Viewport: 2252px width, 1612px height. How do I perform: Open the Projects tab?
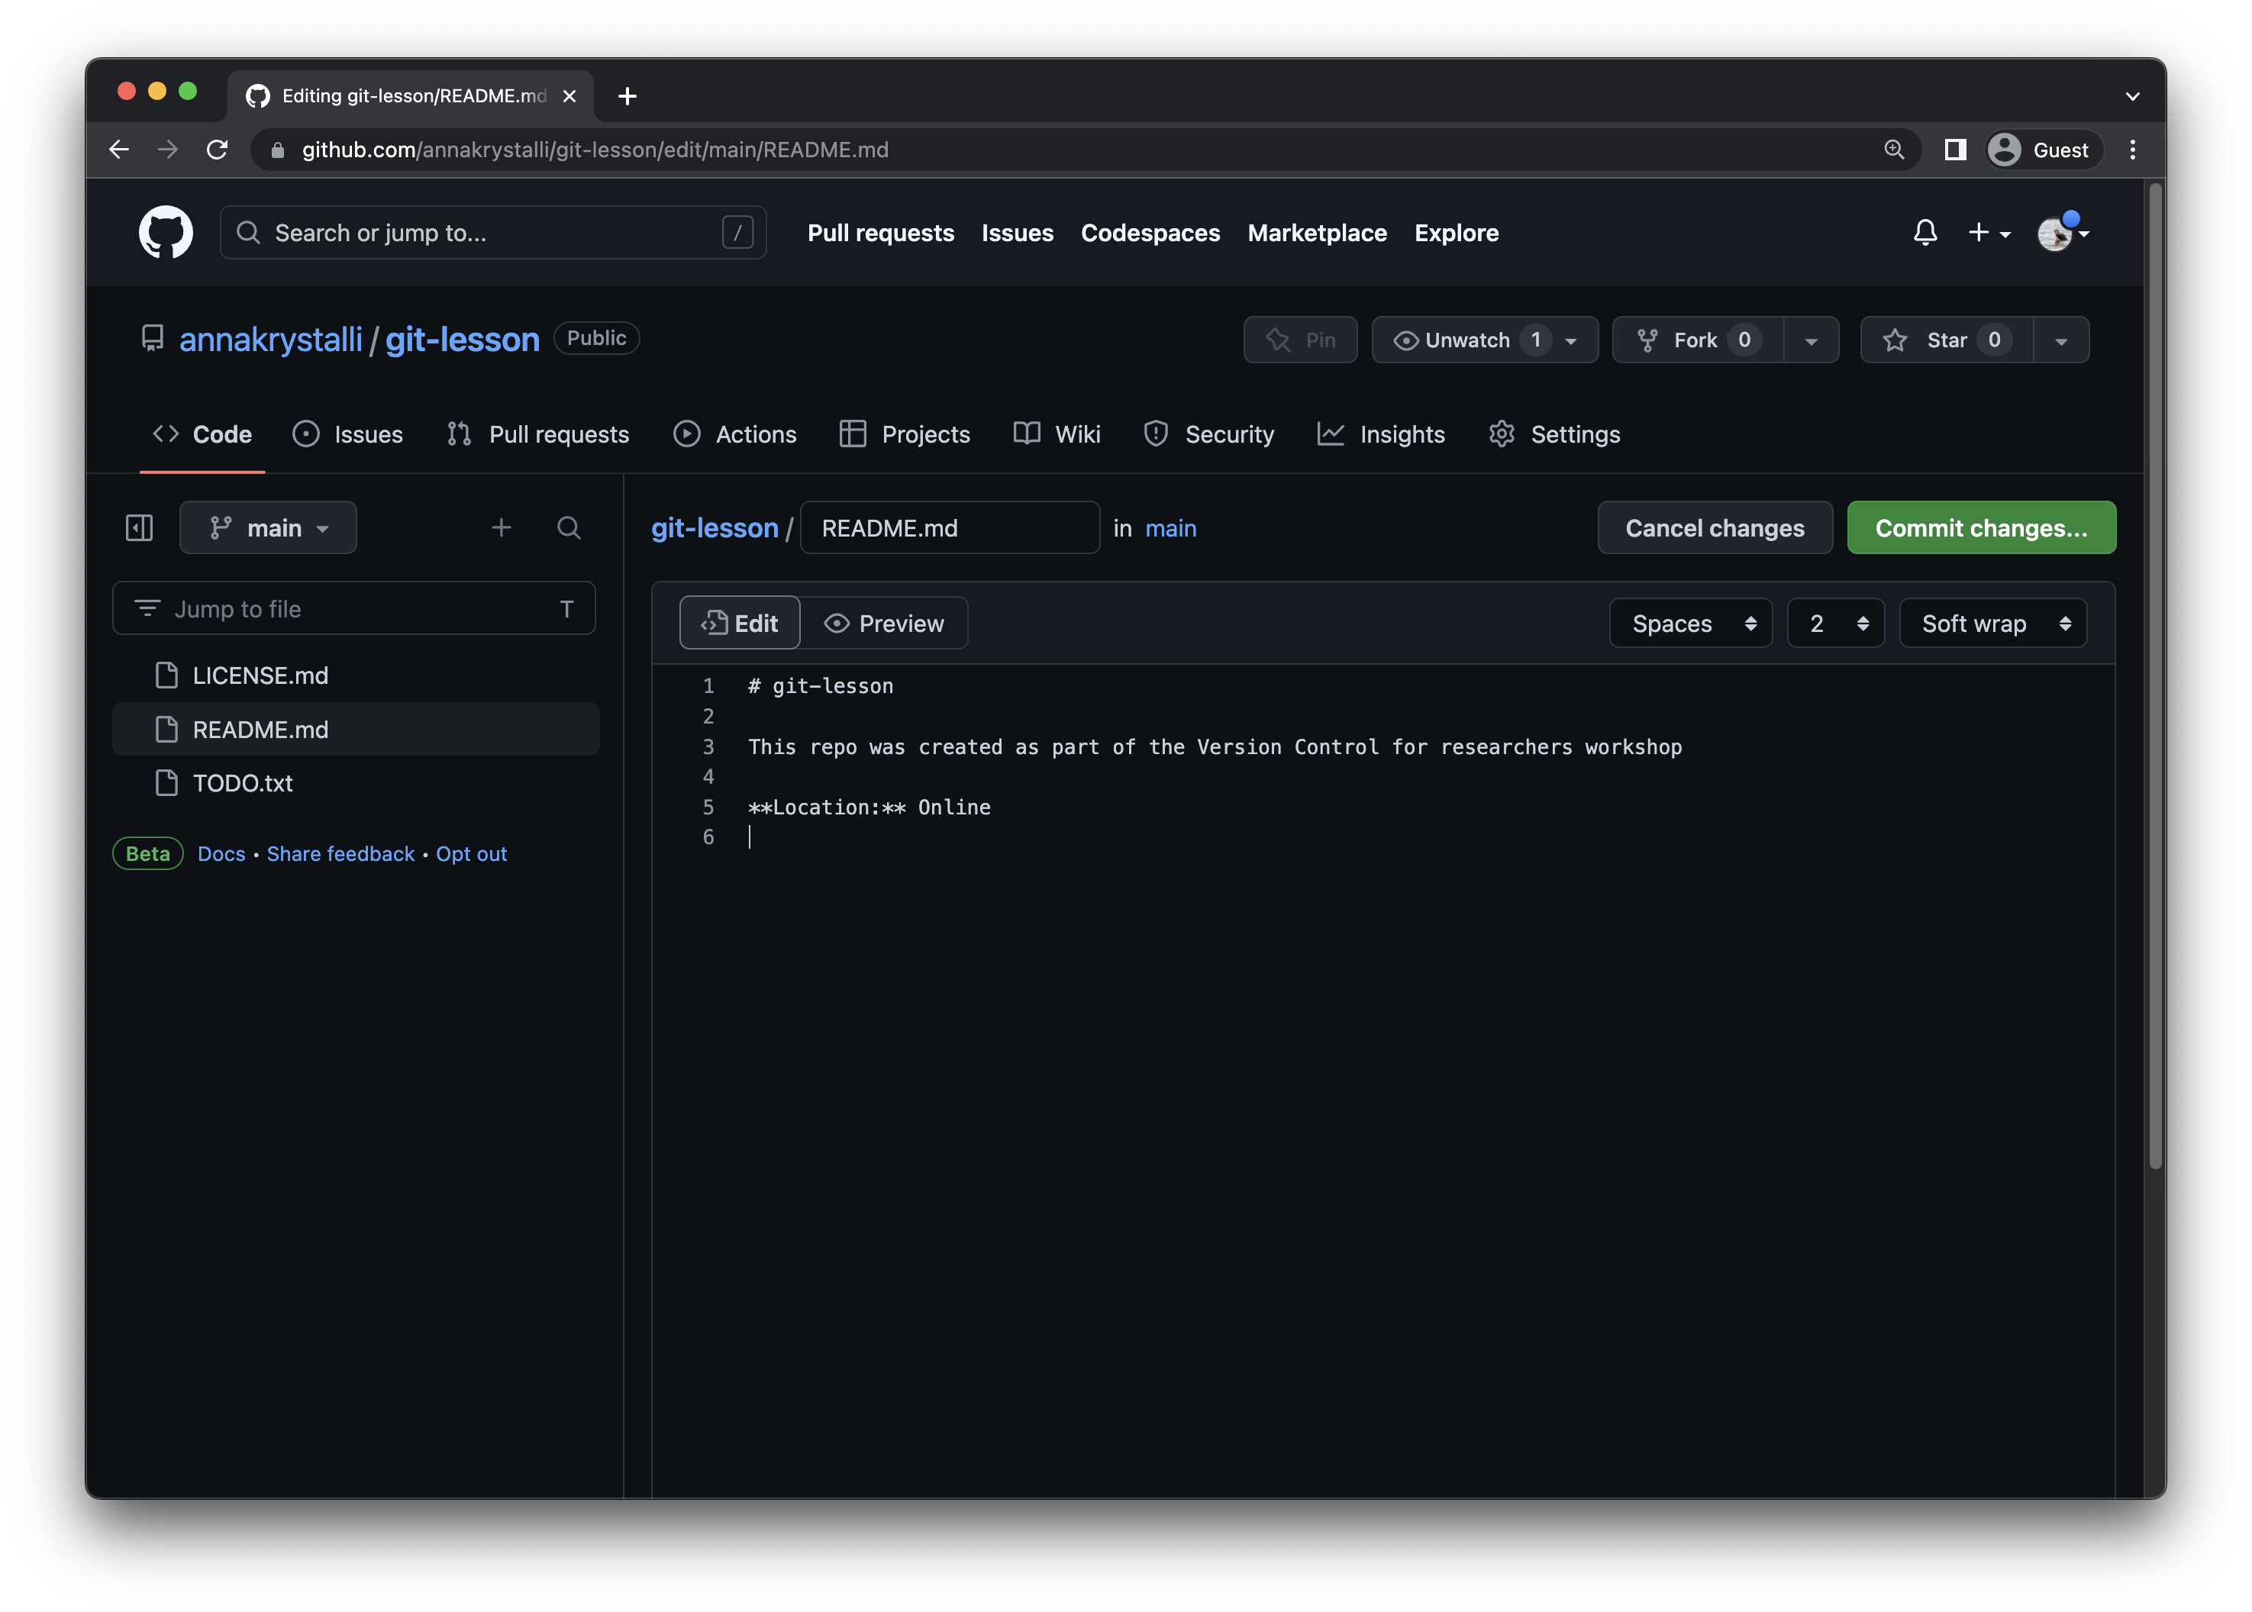(904, 434)
